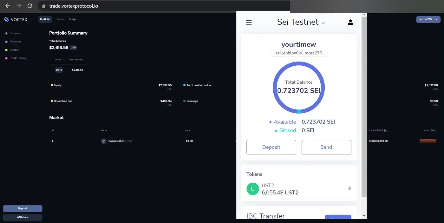This screenshot has height=223, width=444.
Task: Click the Cosmos Hub ATOM coin icon
Action: pos(104,141)
